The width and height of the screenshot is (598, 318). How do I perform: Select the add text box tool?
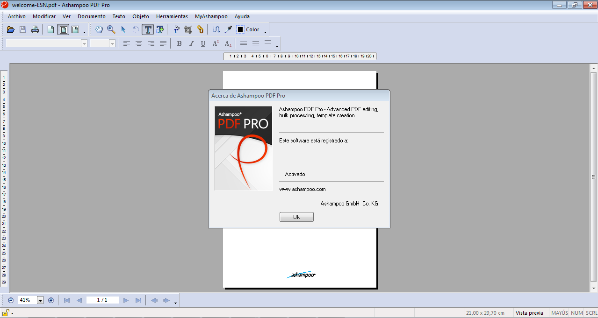[160, 29]
